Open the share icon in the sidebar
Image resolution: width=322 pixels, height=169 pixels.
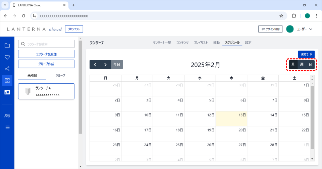tap(7, 69)
